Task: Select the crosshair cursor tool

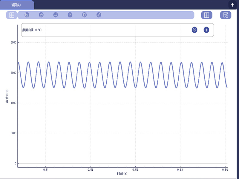Action: click(56, 15)
